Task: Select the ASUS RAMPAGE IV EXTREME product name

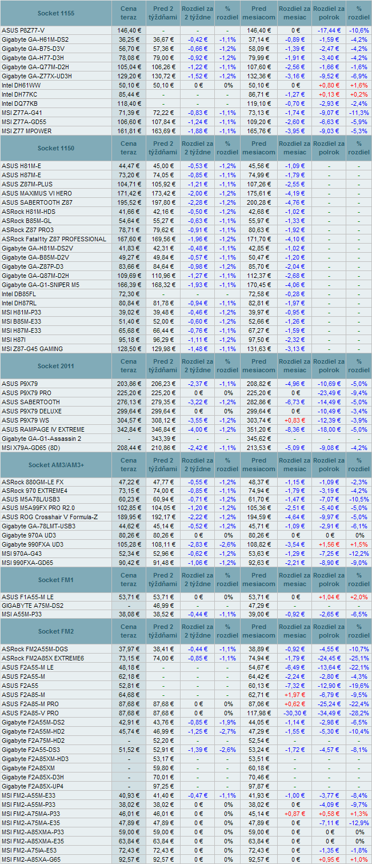Action: click(x=43, y=429)
